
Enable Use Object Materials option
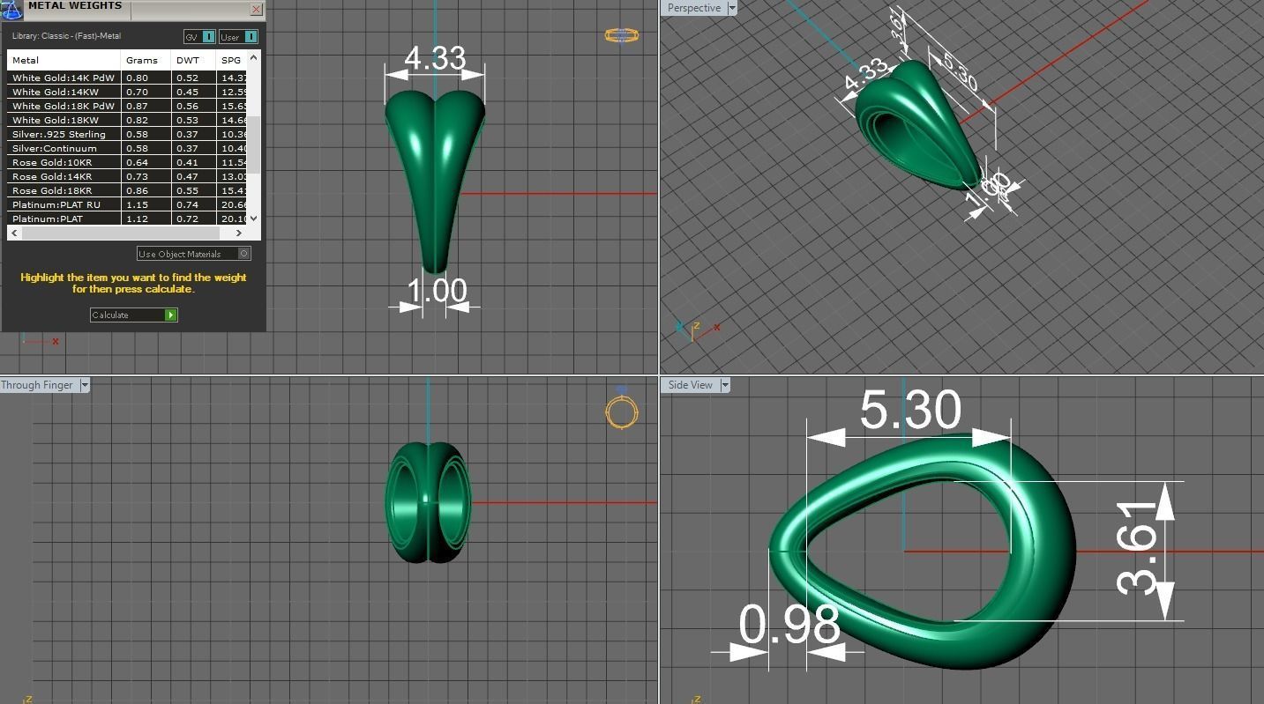click(194, 254)
